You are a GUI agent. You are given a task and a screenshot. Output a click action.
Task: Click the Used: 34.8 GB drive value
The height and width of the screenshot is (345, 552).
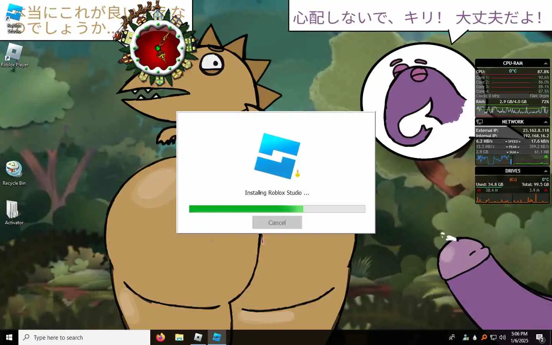coord(490,184)
